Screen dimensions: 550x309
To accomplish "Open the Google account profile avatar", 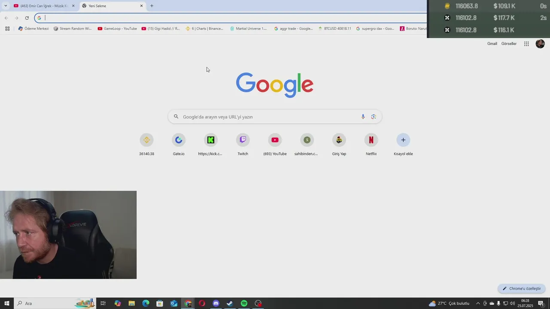I will coord(540,44).
